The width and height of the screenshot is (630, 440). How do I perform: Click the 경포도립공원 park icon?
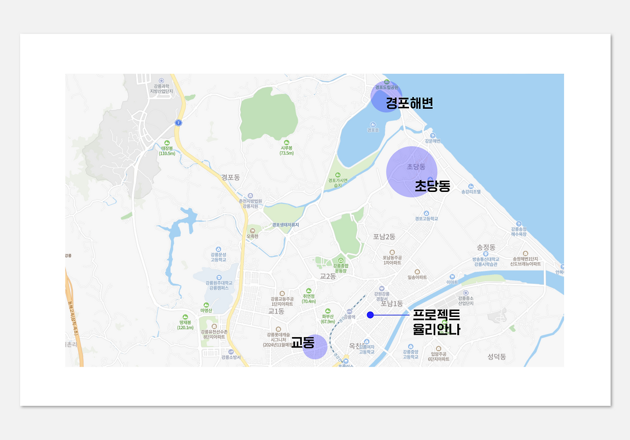coord(386,82)
